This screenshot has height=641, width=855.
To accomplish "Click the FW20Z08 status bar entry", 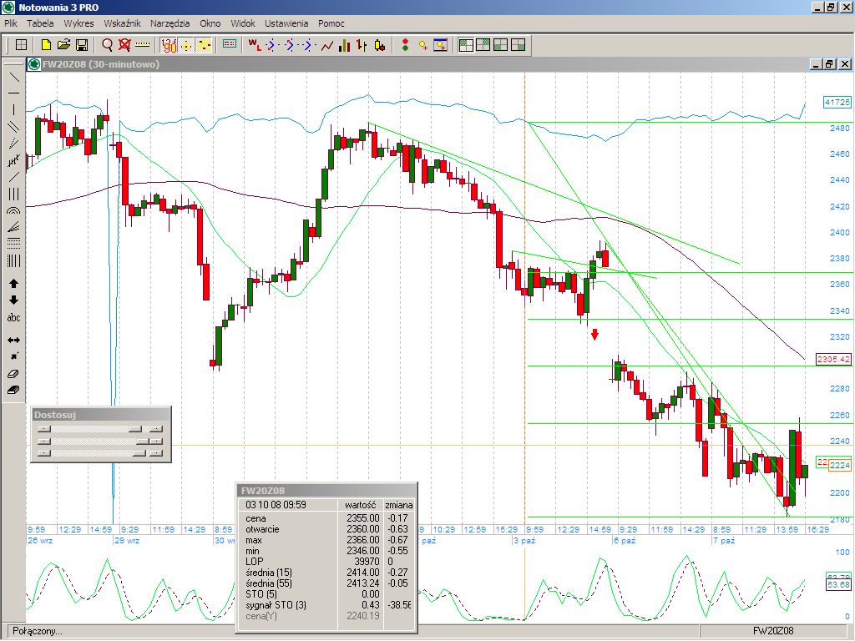I will (773, 631).
